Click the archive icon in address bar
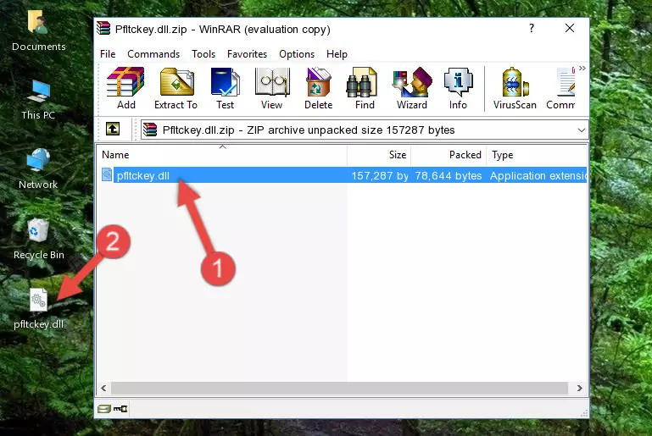Image resolution: width=652 pixels, height=436 pixels. (150, 130)
